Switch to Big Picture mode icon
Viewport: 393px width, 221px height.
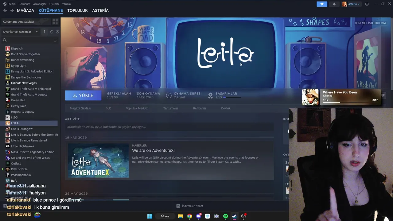click(367, 4)
